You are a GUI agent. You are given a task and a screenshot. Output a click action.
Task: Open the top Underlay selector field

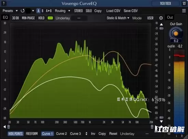[x=79, y=18]
